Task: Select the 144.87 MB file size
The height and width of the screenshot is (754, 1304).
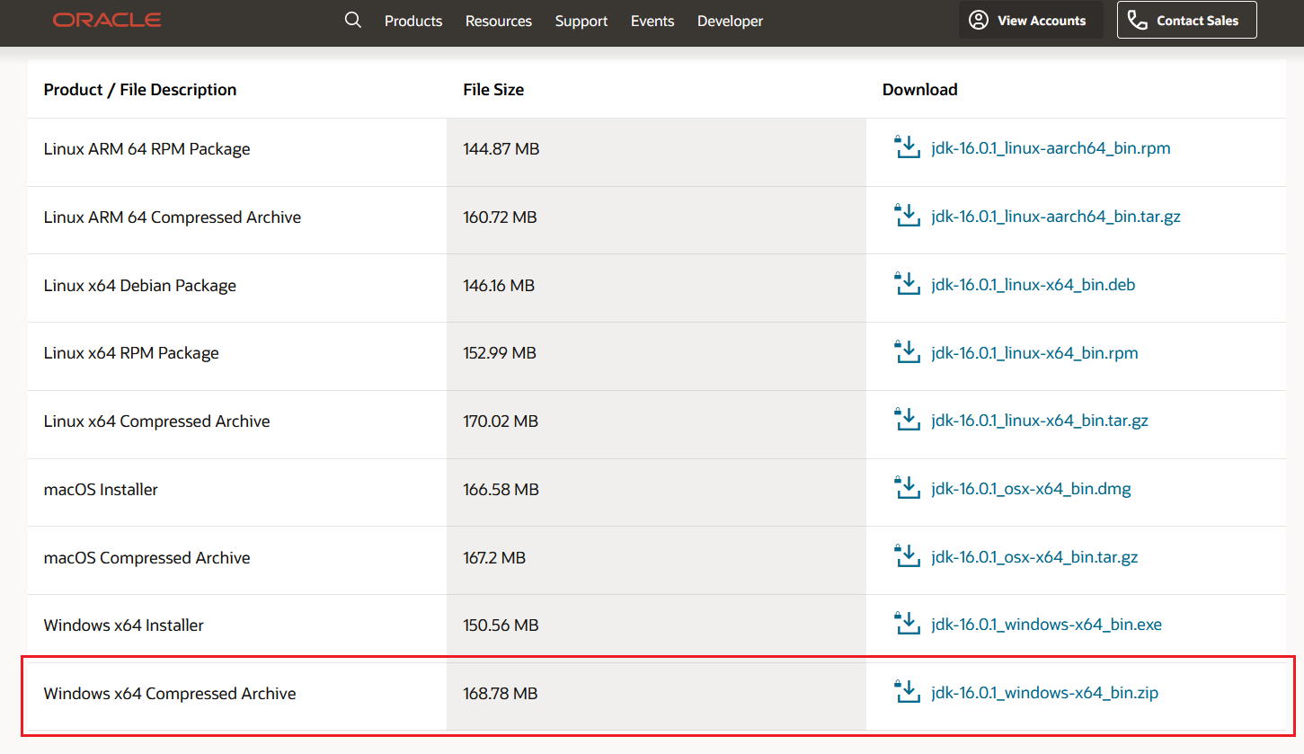Action: (x=501, y=149)
